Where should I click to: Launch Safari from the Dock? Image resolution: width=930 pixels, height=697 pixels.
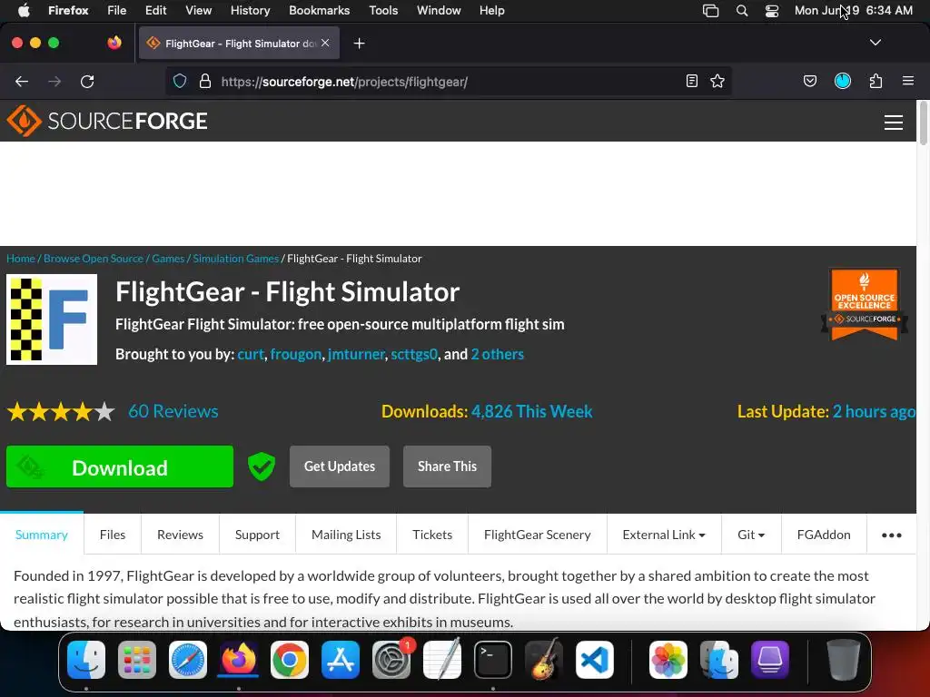pos(188,659)
